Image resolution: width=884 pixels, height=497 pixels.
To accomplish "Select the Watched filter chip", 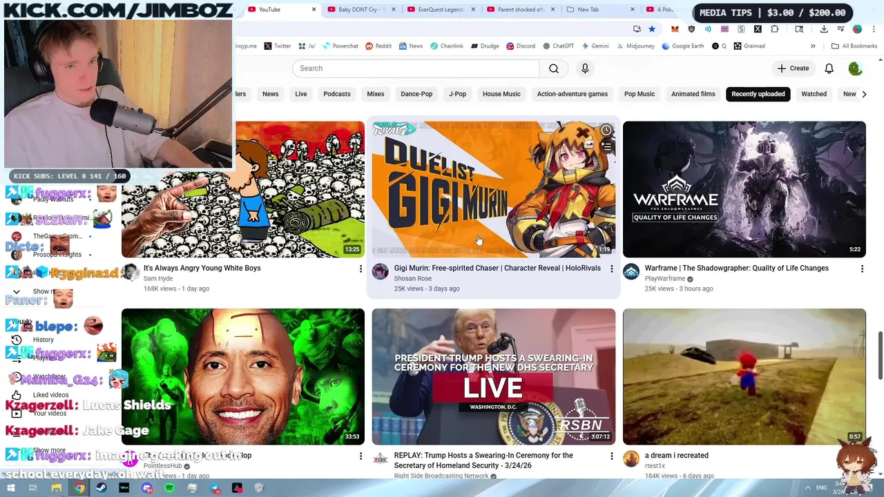I will 814,94.
